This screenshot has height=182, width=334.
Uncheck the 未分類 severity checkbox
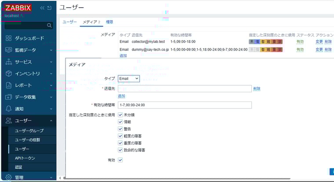point(120,115)
